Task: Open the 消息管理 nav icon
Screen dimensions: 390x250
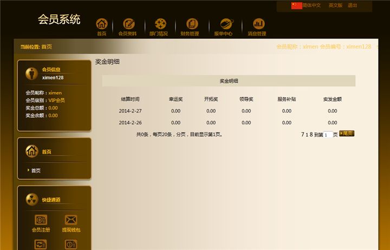Action: [259, 24]
